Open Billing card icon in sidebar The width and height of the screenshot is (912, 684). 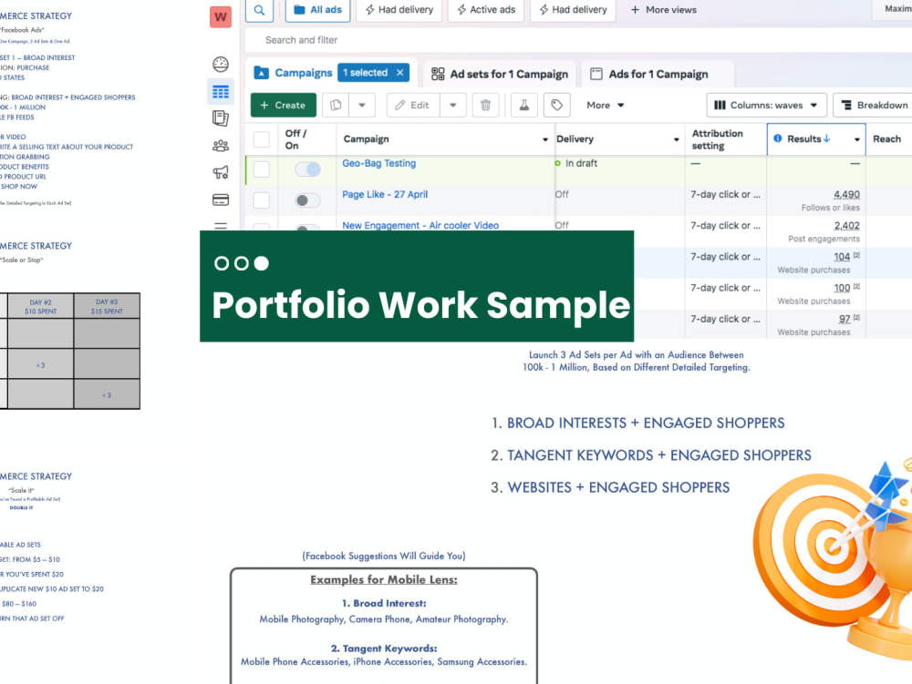(x=221, y=199)
